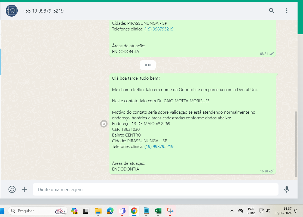Click phone link in the 08:21 message
Image resolution: width=303 pixels, height=217 pixels.
coord(159,29)
